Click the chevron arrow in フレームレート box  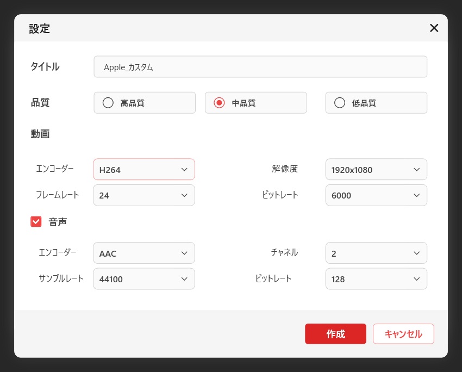coord(184,195)
